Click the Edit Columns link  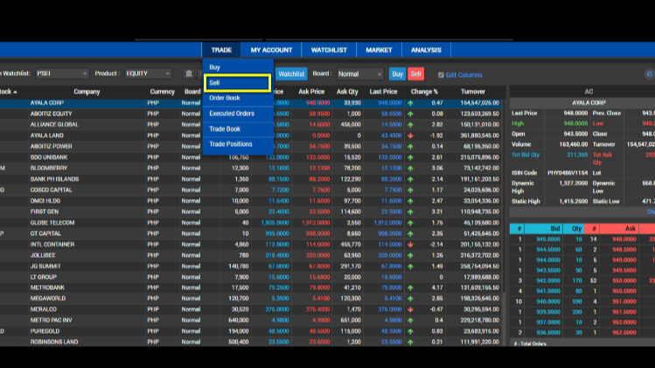pyautogui.click(x=463, y=75)
